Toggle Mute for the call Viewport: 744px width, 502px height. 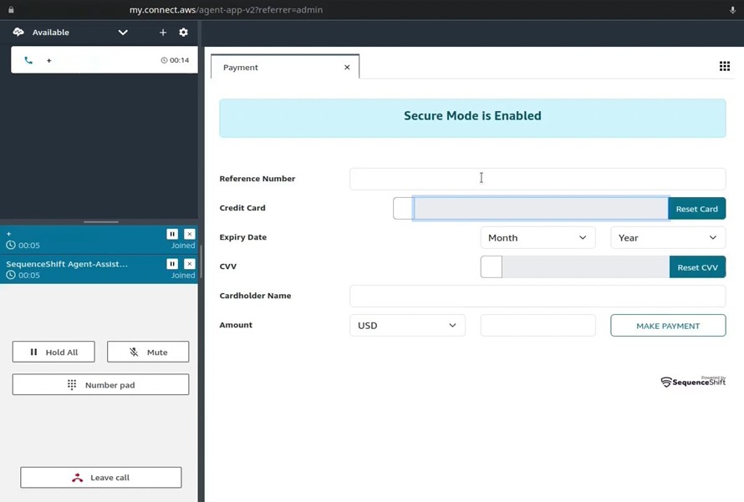coord(148,352)
